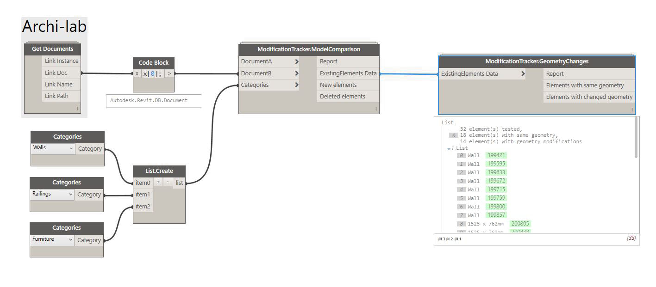Click inside the Code Block x[0] field
This screenshot has width=656, height=287.
click(x=153, y=73)
